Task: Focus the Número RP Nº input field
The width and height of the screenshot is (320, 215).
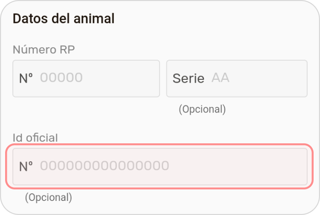Action: [85, 78]
